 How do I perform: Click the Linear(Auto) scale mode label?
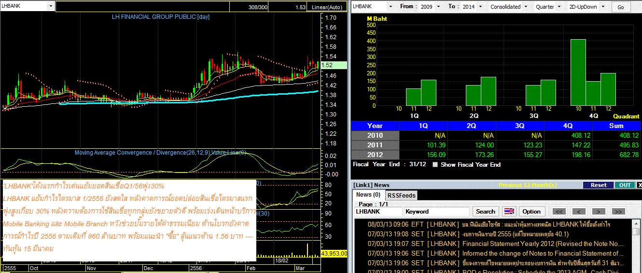[x=327, y=7]
